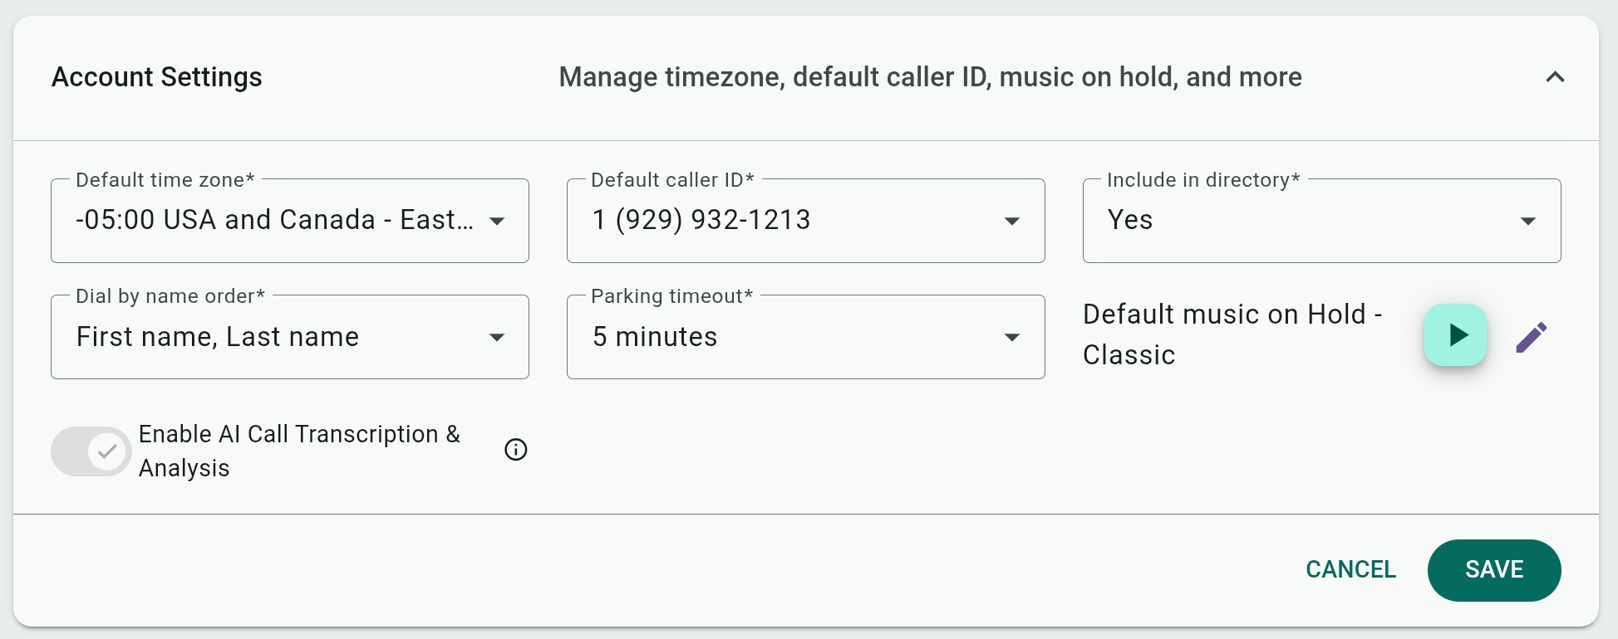Open the Include in directory dropdown
Image resolution: width=1618 pixels, height=639 pixels.
pos(1305,221)
